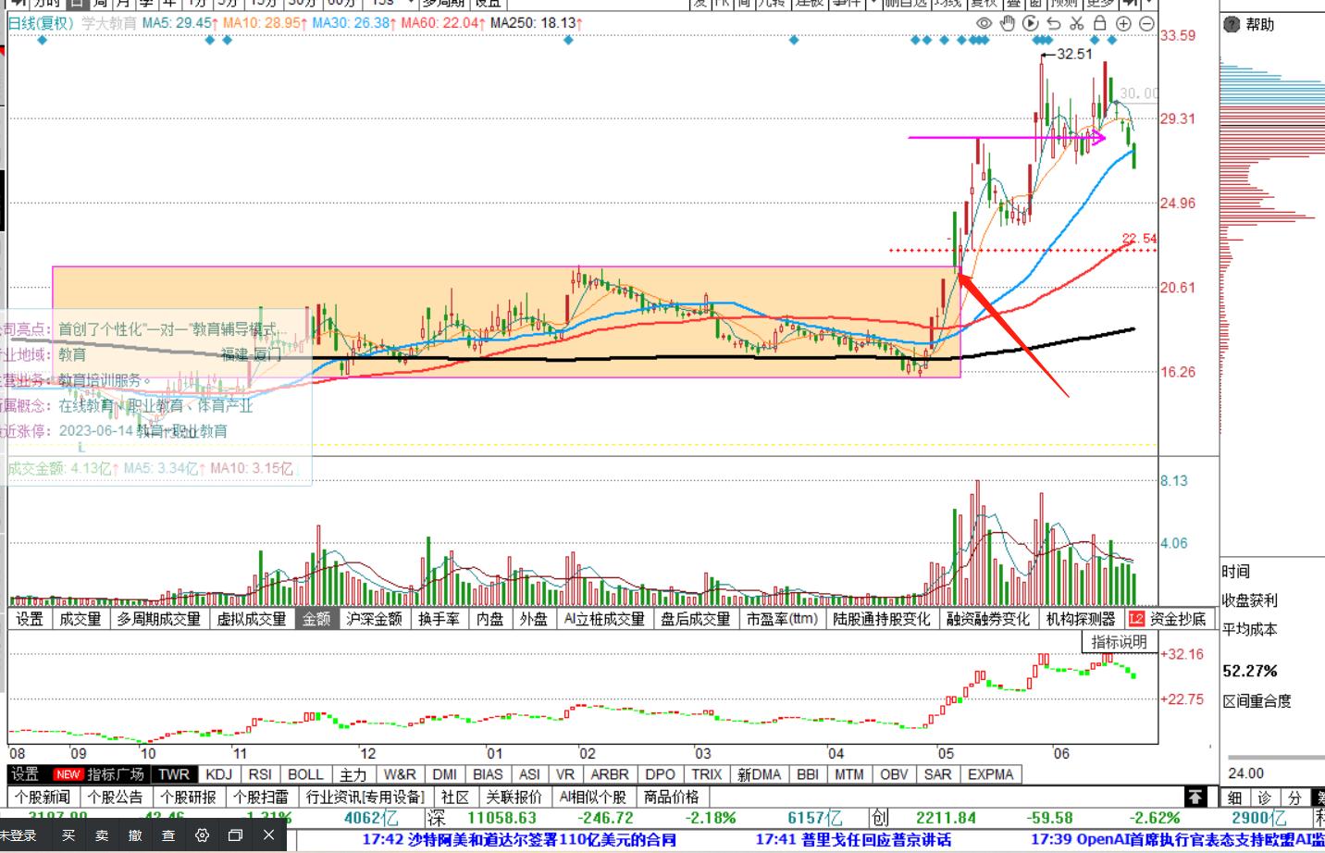
Task: Open 个股新闻 stock news link
Action: (43, 797)
